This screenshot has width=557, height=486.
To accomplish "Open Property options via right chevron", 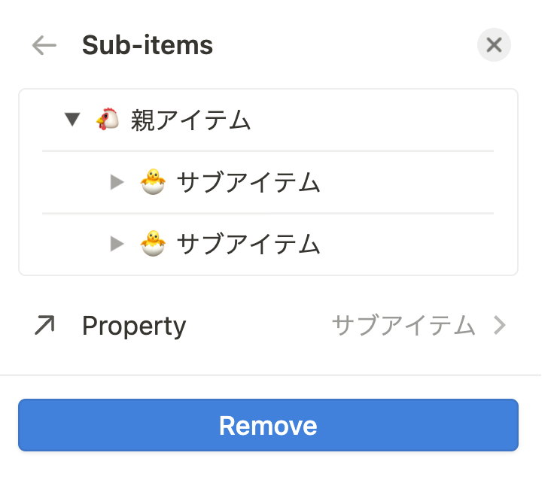I will [x=499, y=326].
